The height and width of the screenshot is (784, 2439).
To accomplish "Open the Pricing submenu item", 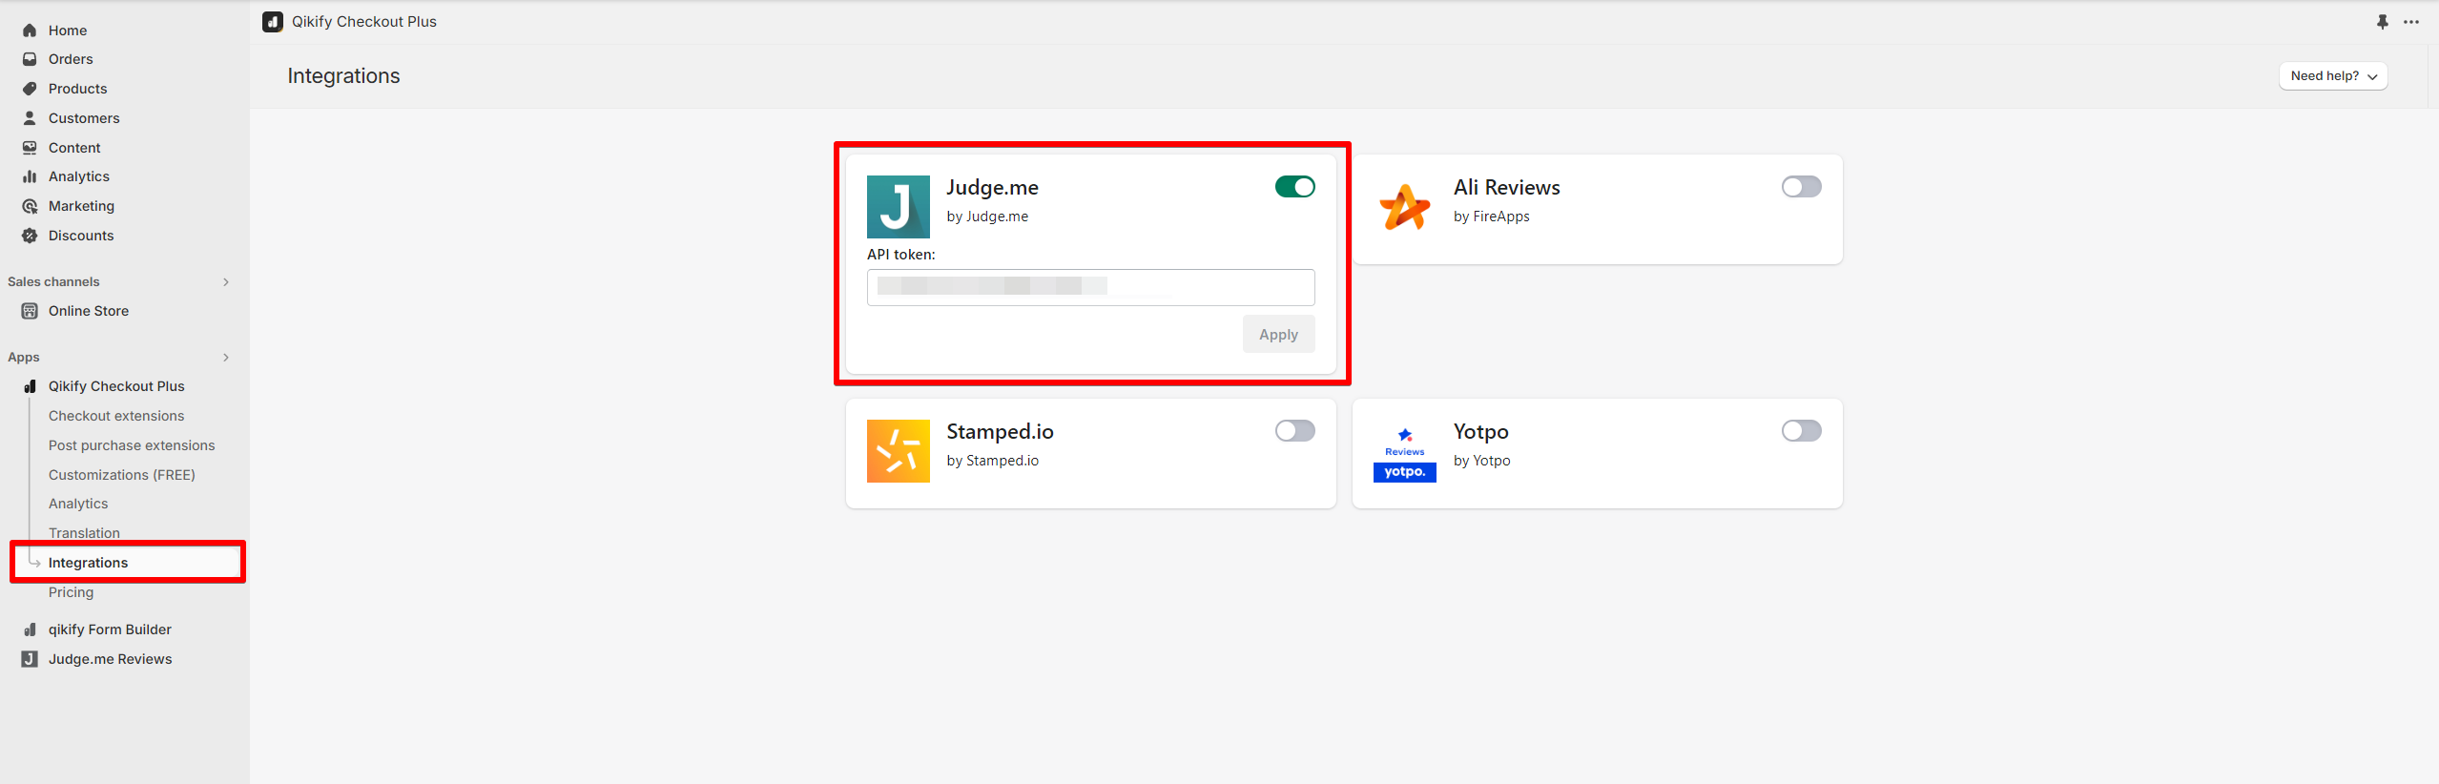I will point(72,592).
